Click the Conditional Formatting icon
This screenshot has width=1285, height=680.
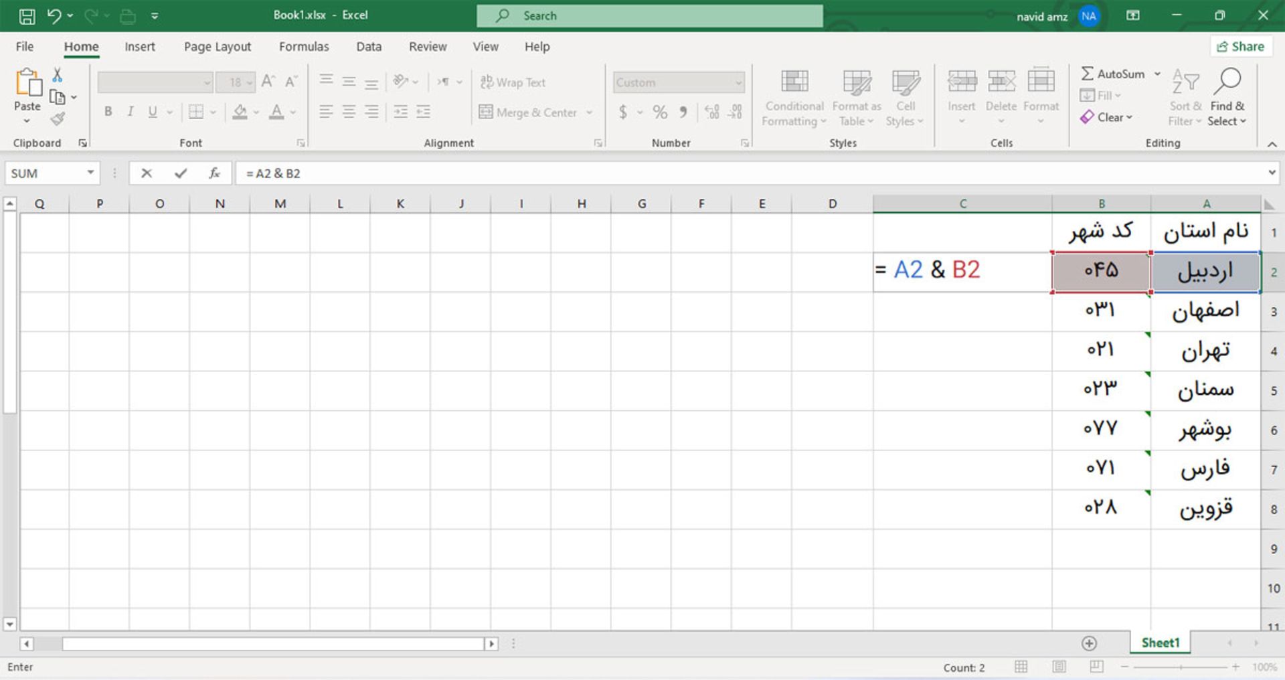794,83
